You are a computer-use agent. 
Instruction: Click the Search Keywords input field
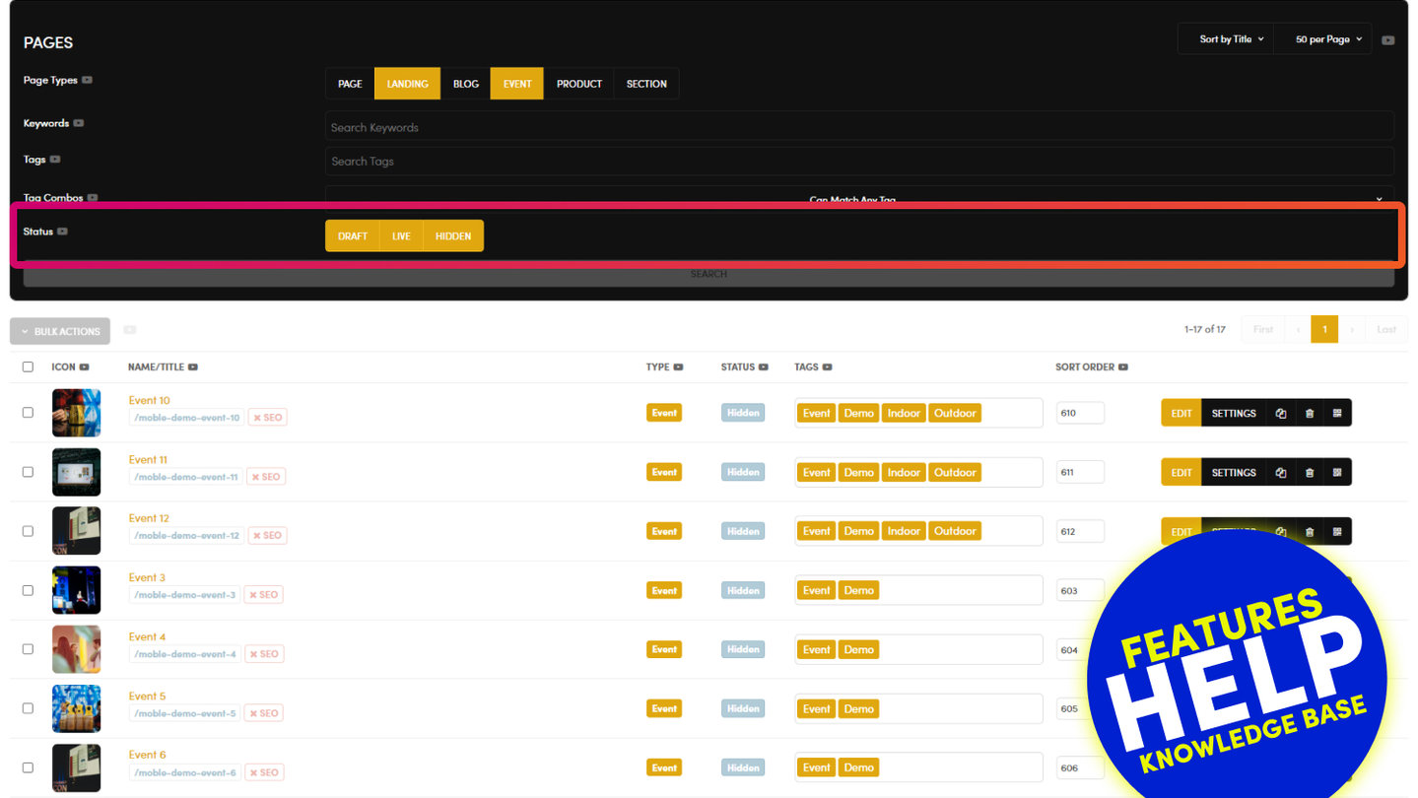tap(858, 127)
